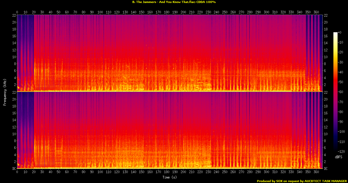Click the "Frequency (kHz)" axis label
This screenshot has height=183, width=348.
pyautogui.click(x=4, y=92)
